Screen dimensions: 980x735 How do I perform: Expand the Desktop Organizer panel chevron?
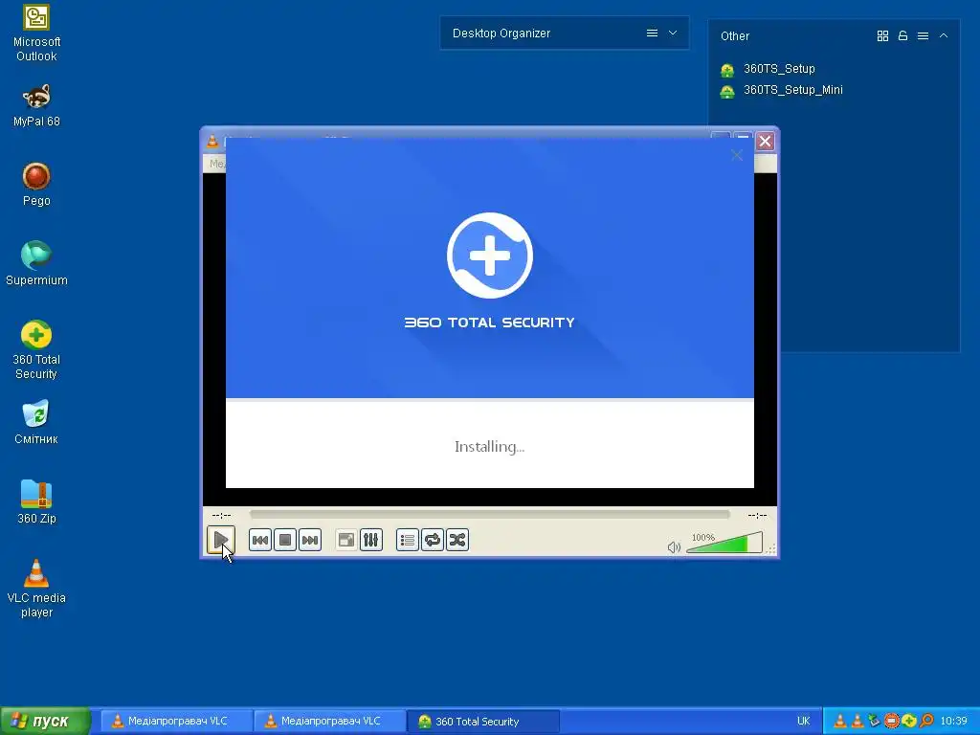tap(673, 33)
